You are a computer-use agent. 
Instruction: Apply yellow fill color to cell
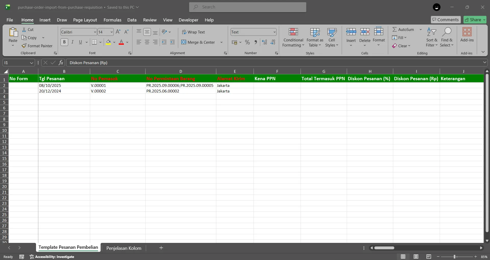tap(108, 42)
